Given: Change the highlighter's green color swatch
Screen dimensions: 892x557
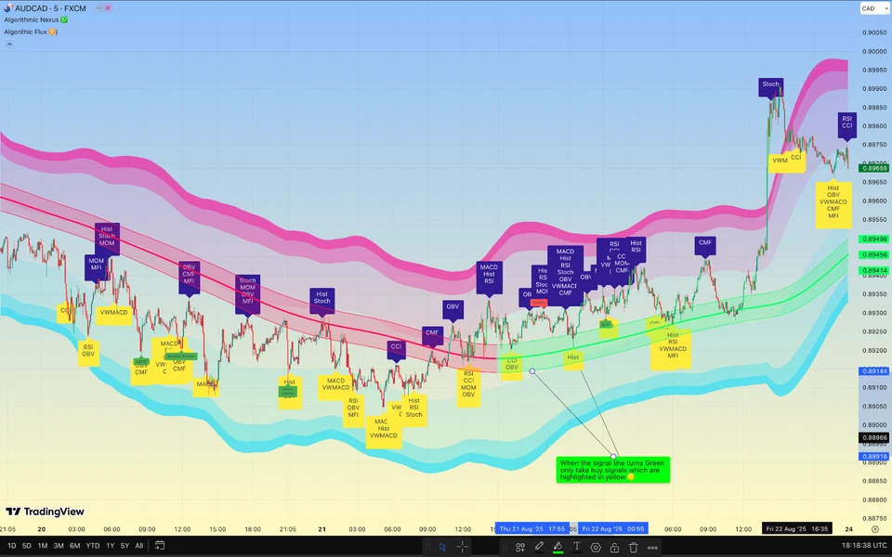Looking at the screenshot, I should coord(558,551).
